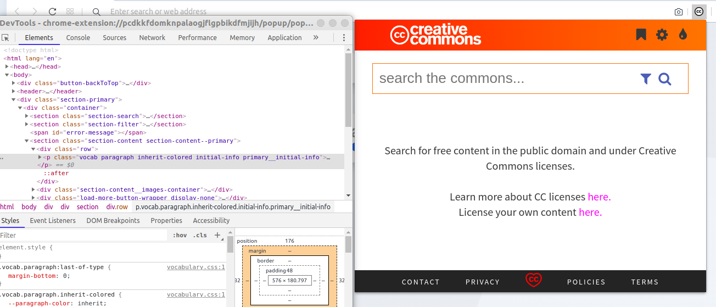
Task: Open the TERMS footer link
Action: [645, 282]
